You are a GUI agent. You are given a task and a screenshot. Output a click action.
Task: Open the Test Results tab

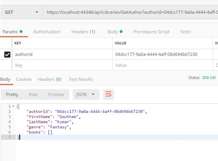(81, 79)
